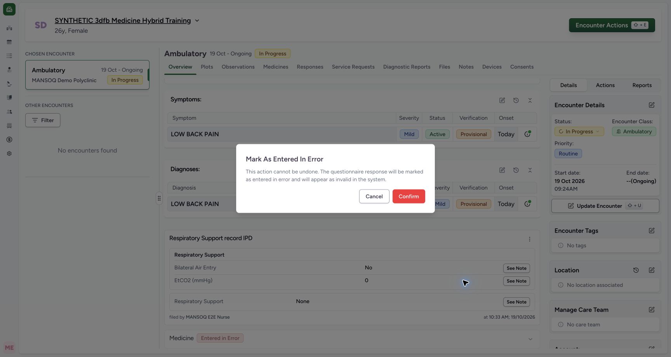The height and width of the screenshot is (357, 671).
Task: Open Location history icon
Action: (x=636, y=270)
